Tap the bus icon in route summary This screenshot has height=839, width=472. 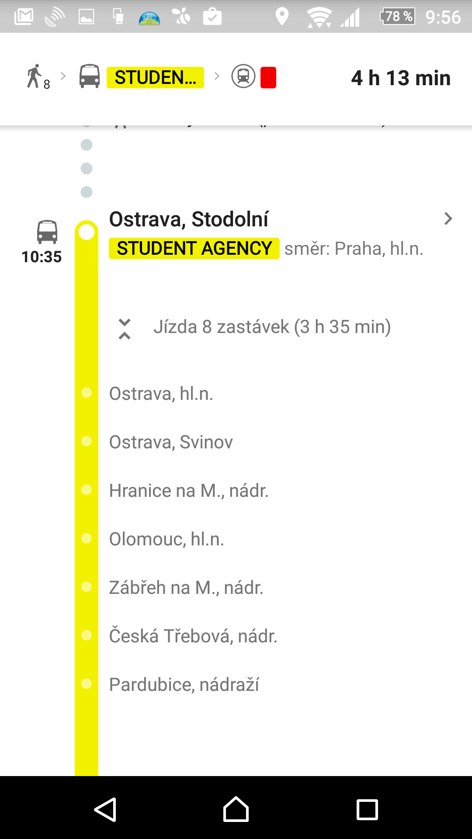pos(90,77)
